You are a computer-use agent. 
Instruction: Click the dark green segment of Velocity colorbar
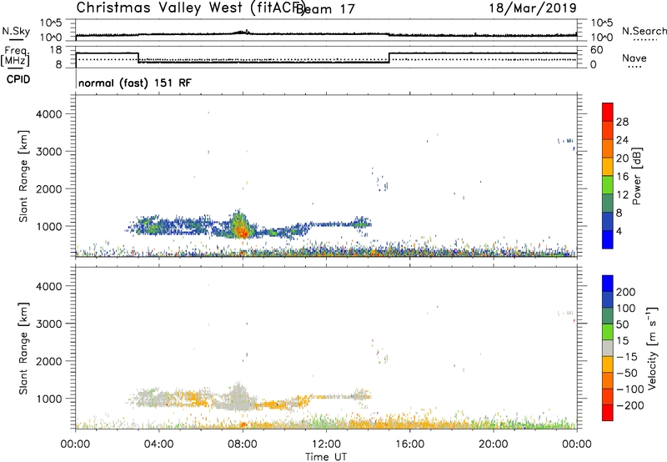click(608, 316)
